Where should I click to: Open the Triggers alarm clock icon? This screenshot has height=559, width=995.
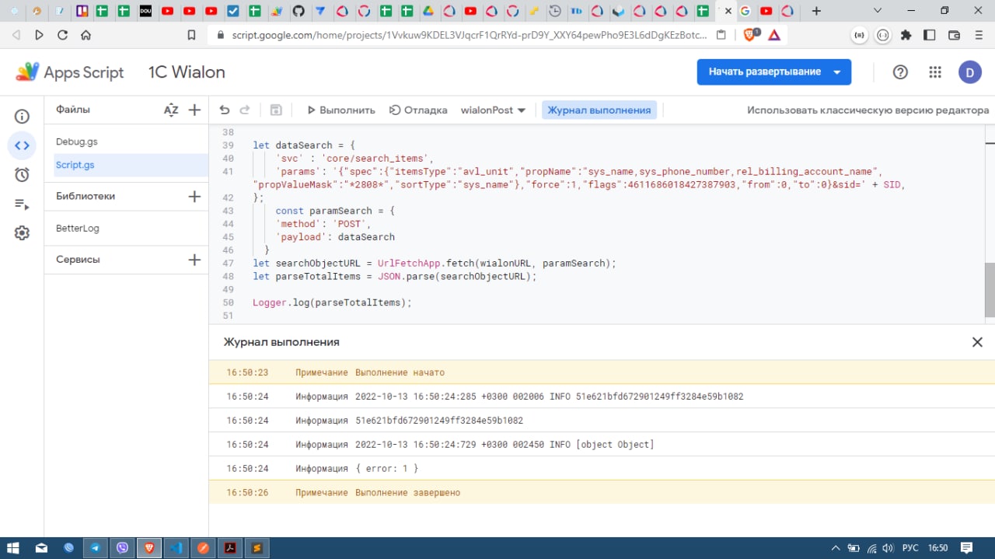22,174
